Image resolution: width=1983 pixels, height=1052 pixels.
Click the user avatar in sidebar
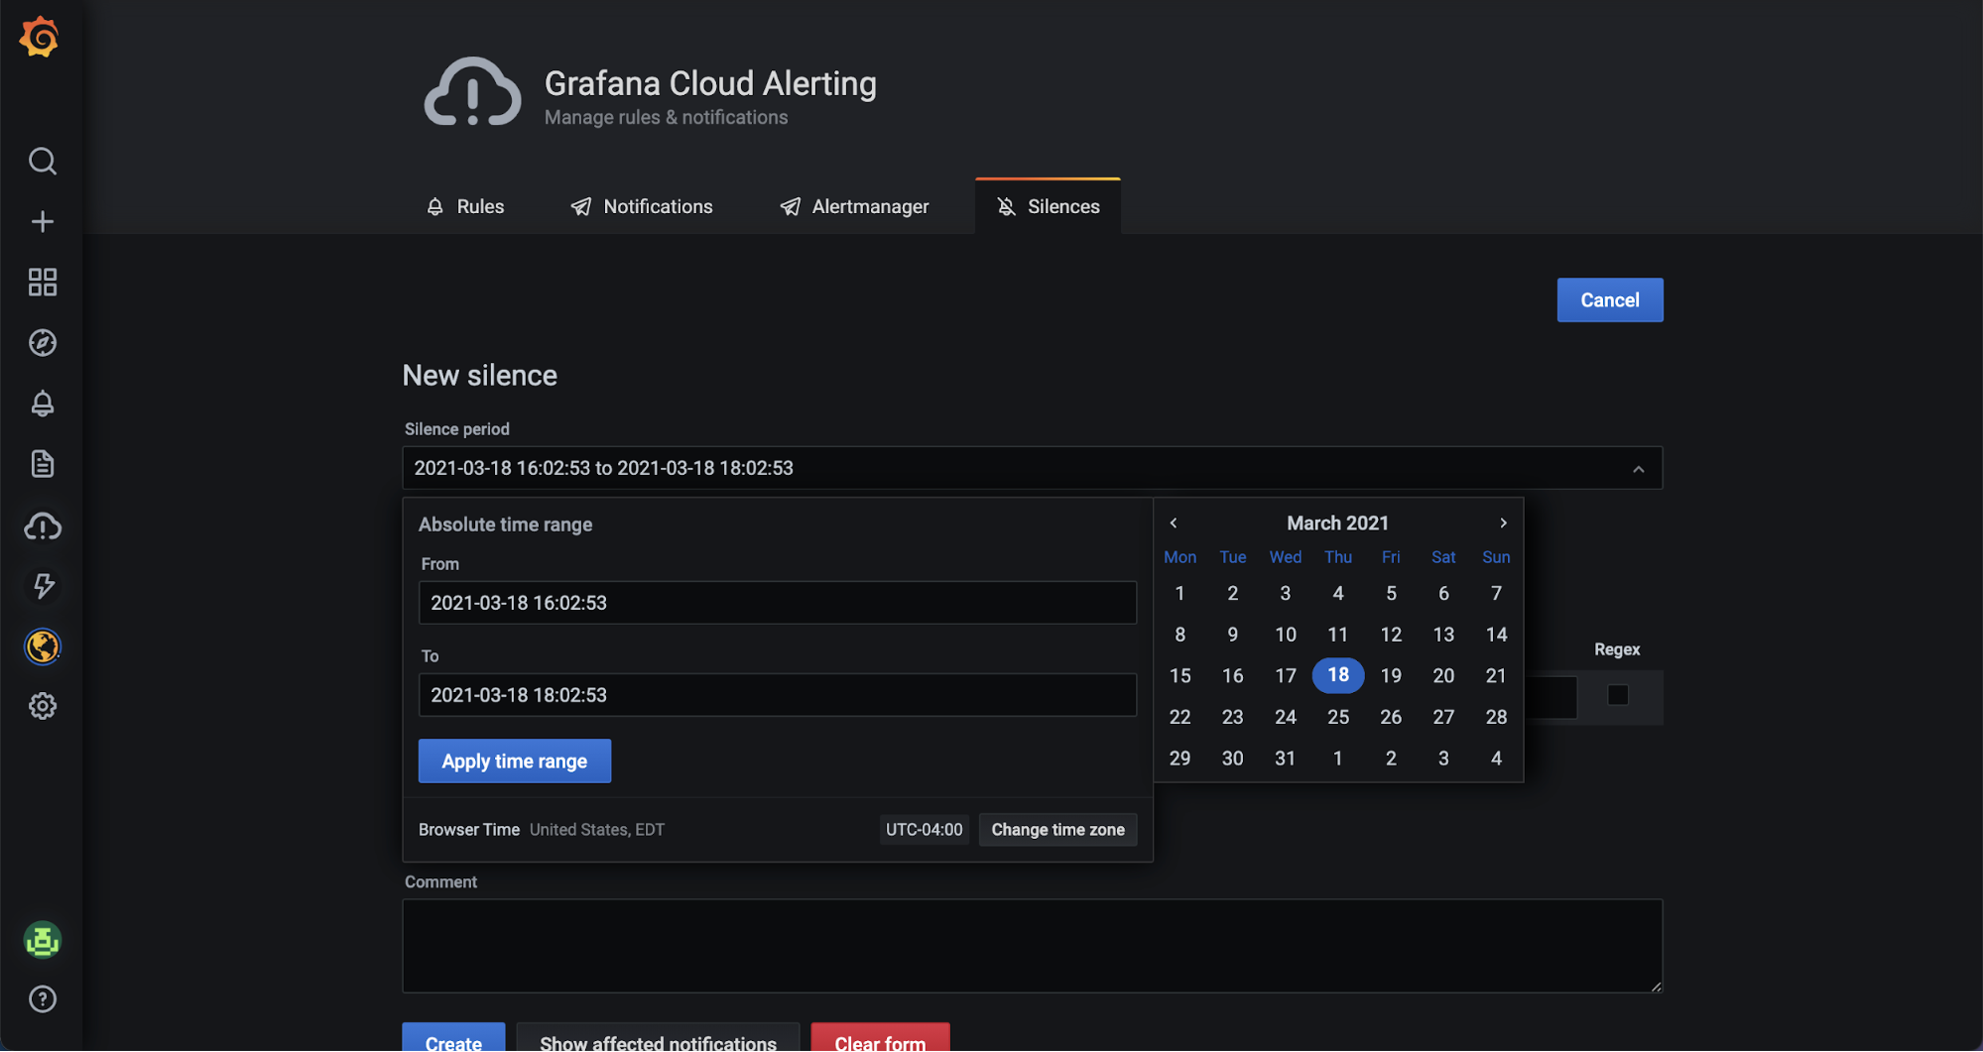pos(42,940)
